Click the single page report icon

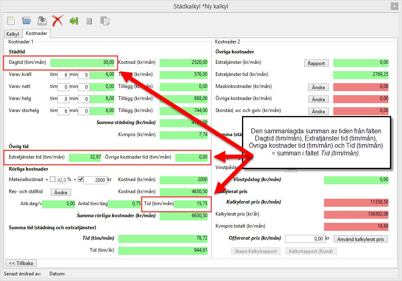[x=89, y=21]
